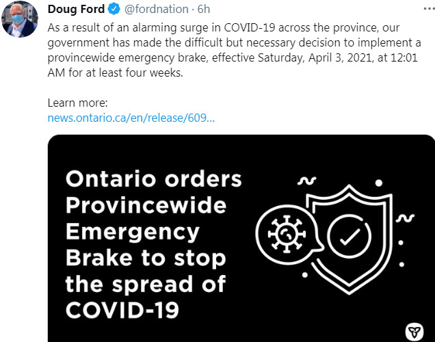Screen dimensions: 435x342
Task: Click the squiggle mark right of the shield
Action: click(406, 219)
